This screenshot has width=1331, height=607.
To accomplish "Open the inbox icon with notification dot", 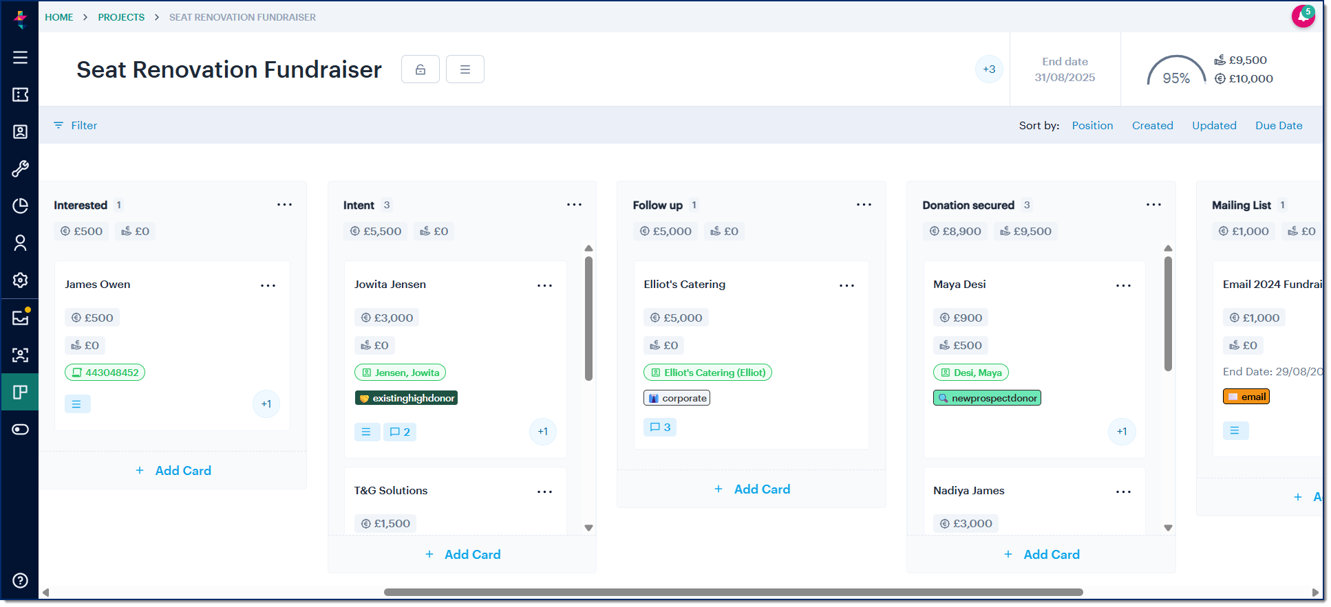I will click(x=20, y=318).
